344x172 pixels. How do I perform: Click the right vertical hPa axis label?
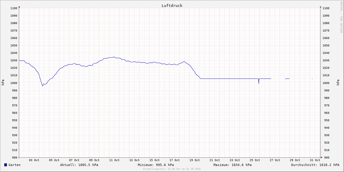click(338, 83)
